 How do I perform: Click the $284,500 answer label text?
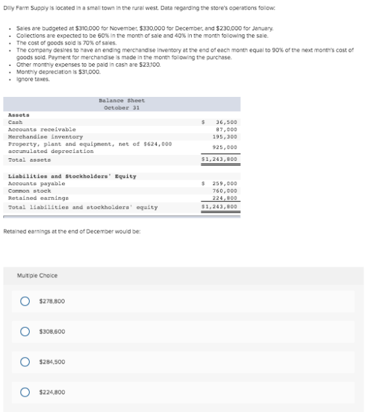(x=52, y=362)
